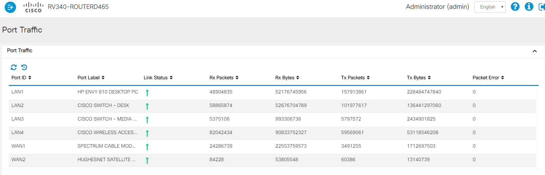Click Tx Bytes value 136441297060
This screenshot has height=175, width=545.
coord(424,105)
